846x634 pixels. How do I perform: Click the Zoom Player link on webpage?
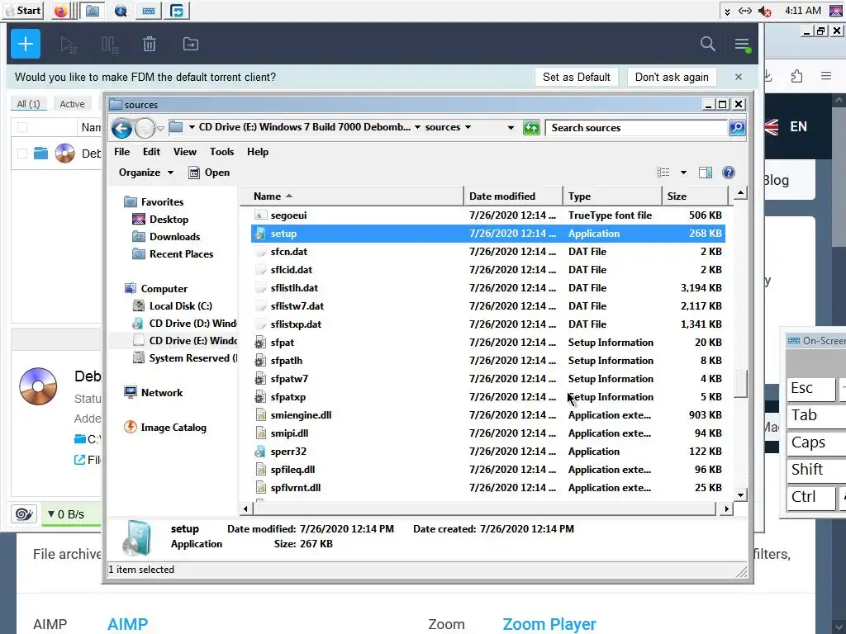pos(549,624)
